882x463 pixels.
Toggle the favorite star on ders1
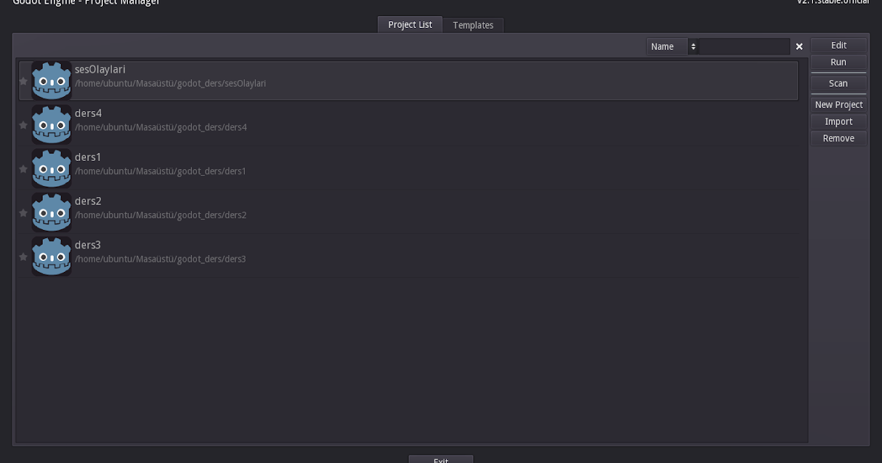tap(23, 168)
